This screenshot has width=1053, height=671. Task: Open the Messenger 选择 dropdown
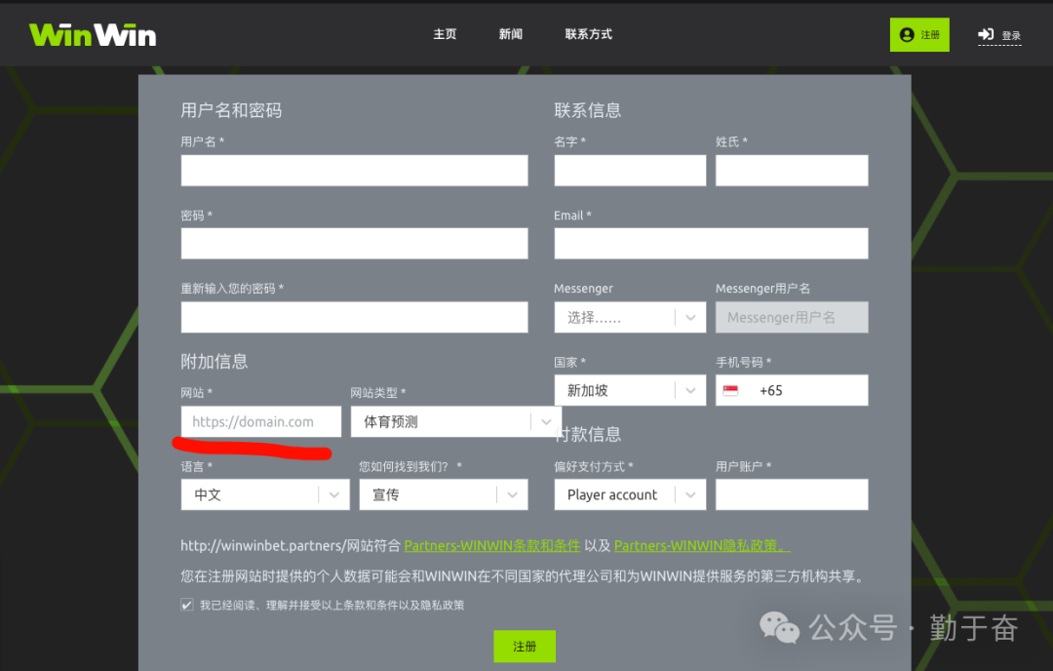coord(630,317)
